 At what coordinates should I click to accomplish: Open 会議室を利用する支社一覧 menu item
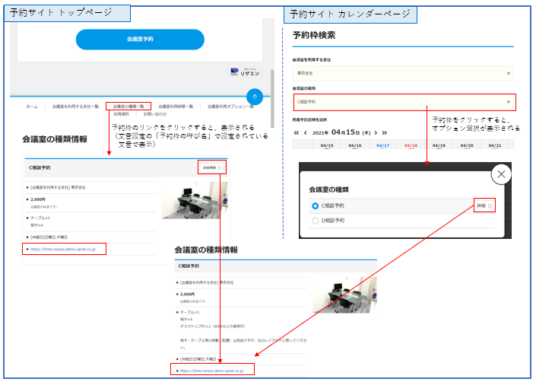pyautogui.click(x=75, y=107)
